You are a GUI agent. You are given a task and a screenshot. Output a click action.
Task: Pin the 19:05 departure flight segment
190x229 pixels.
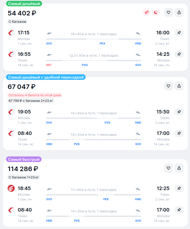pyautogui.click(x=179, y=112)
